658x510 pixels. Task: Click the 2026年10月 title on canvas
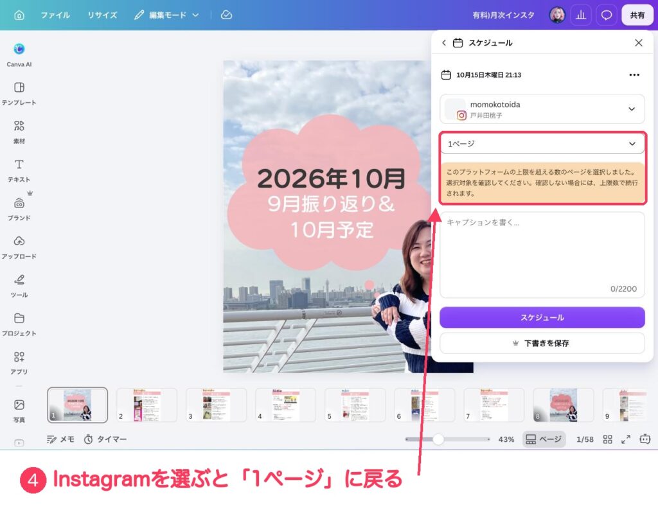click(x=331, y=179)
